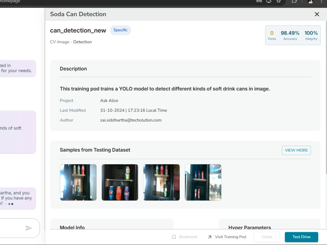
Task: Click the Bookmark icon in the footer
Action: coord(174,237)
